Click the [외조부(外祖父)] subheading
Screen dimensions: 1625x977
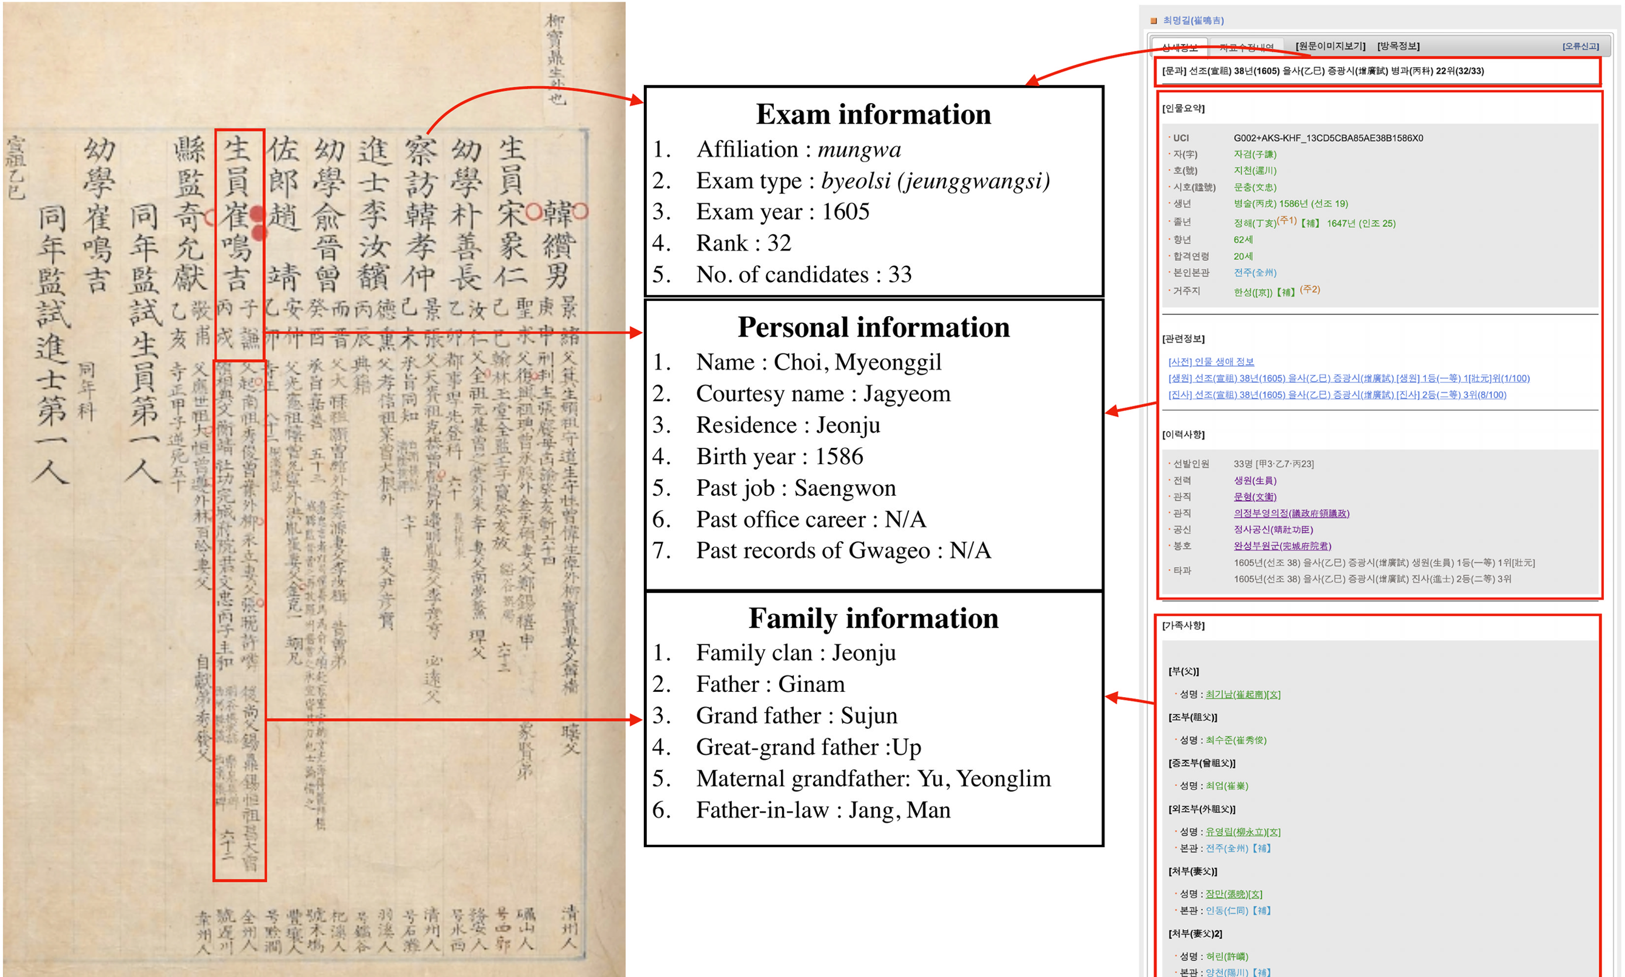pos(1202,809)
